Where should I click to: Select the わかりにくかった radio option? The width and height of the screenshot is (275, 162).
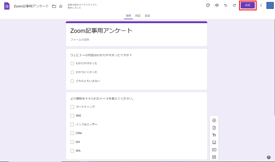(x=72, y=72)
